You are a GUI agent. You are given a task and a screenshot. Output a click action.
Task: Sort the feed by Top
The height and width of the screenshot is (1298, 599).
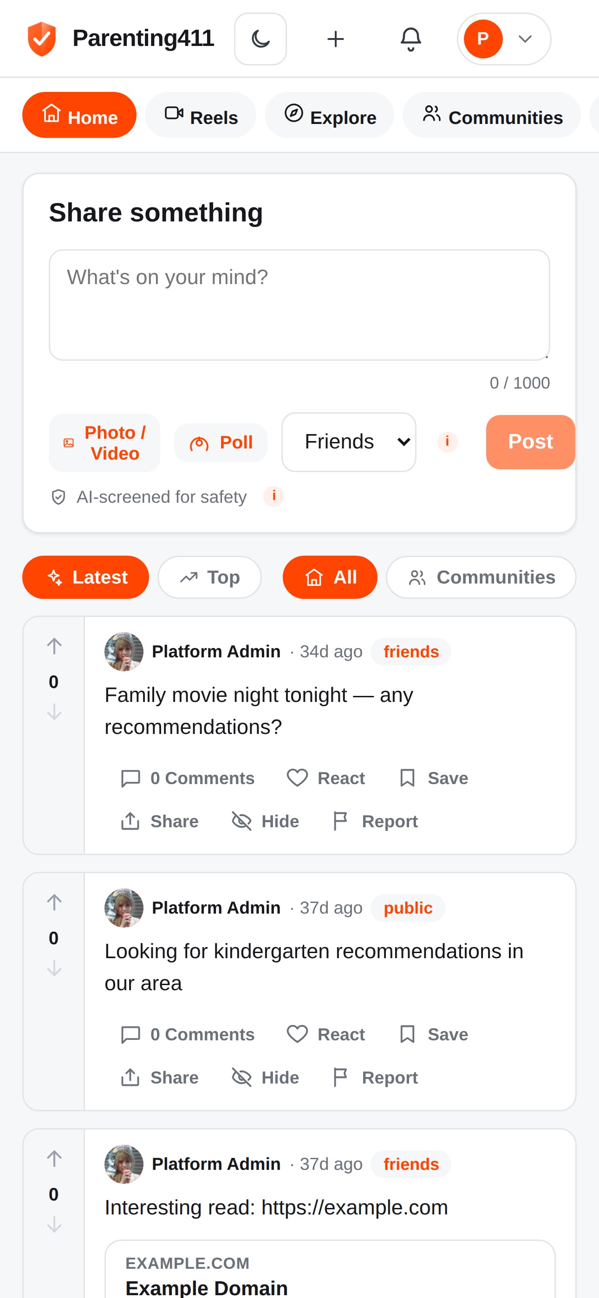tap(210, 577)
